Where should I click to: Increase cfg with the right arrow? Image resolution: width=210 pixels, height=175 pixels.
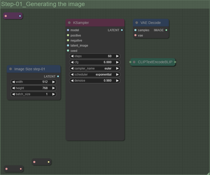117,62
